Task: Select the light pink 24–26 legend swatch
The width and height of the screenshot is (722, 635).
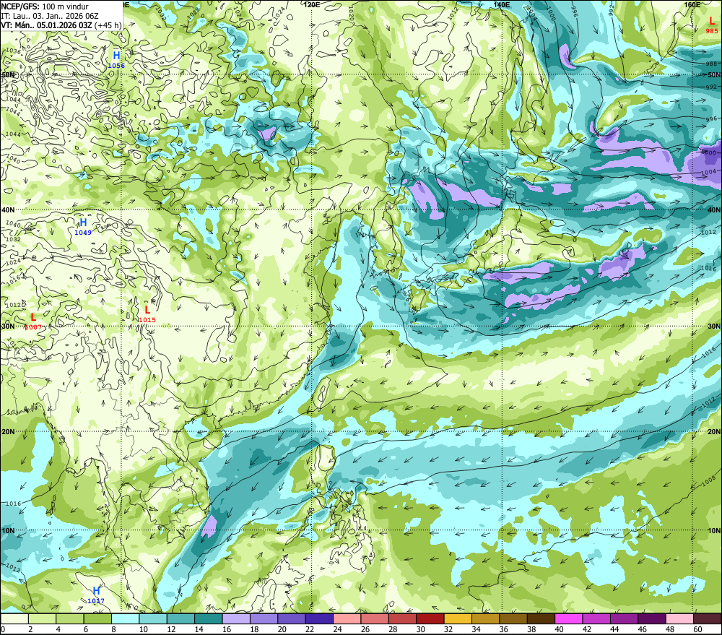Action: (x=347, y=619)
